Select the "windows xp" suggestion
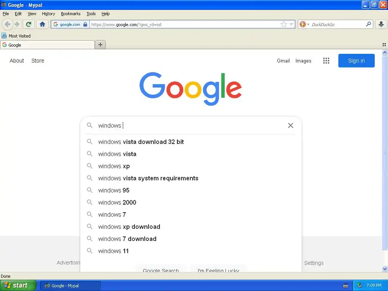388x291 pixels. [x=191, y=166]
